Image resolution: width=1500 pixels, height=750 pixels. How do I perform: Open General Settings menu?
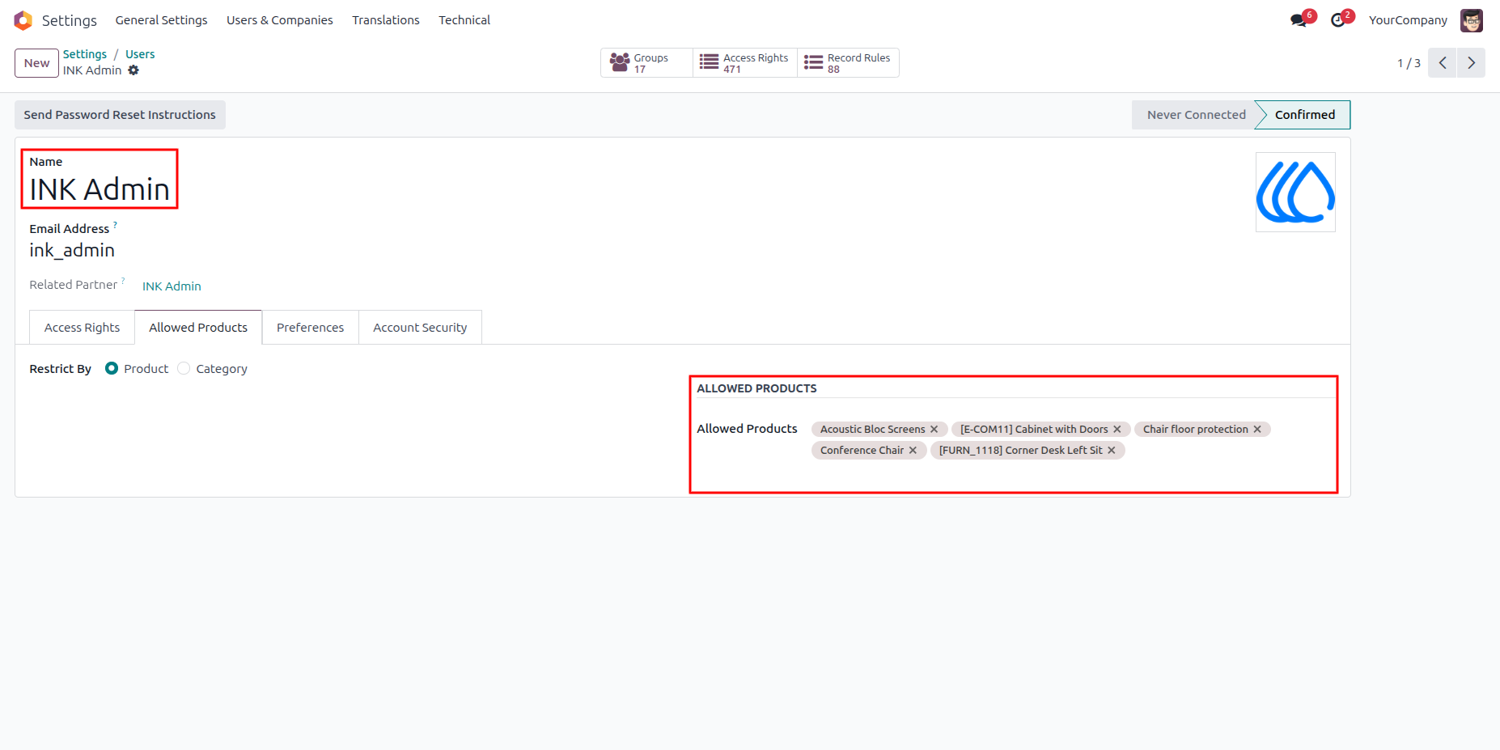(x=161, y=20)
